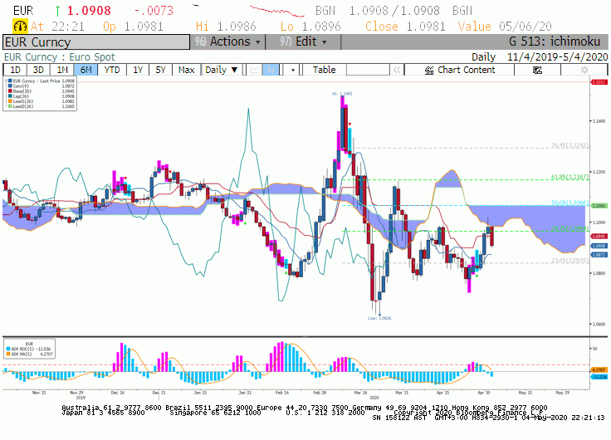Switch the range to 1Y
The height and width of the screenshot is (440, 611).
138,70
